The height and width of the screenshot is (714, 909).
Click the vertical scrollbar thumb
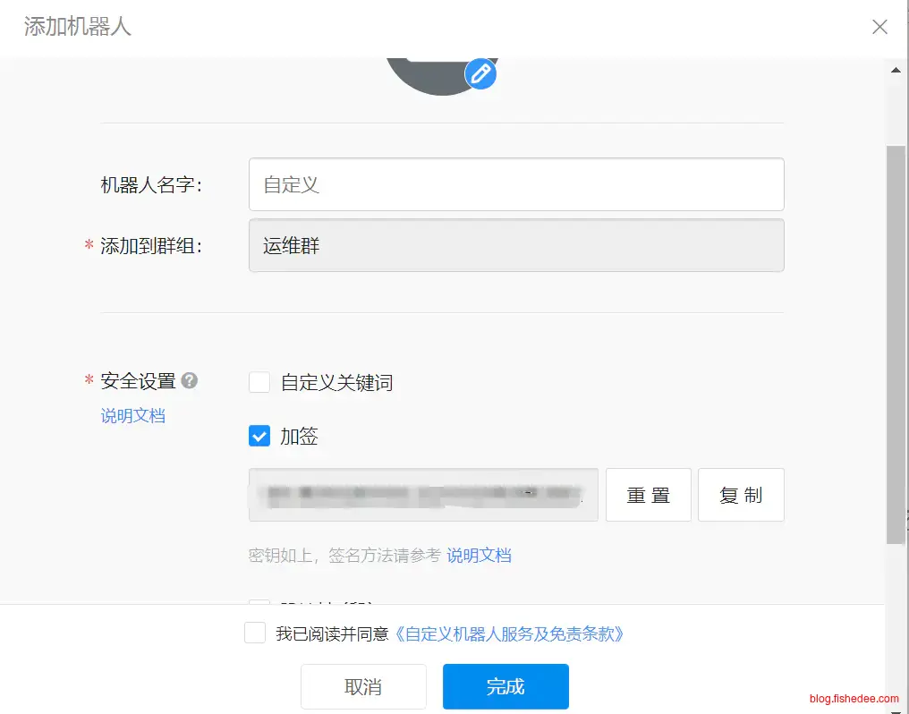point(896,344)
